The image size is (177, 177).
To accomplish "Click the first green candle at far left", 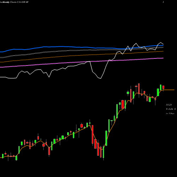I will pyautogui.click(x=3, y=156).
